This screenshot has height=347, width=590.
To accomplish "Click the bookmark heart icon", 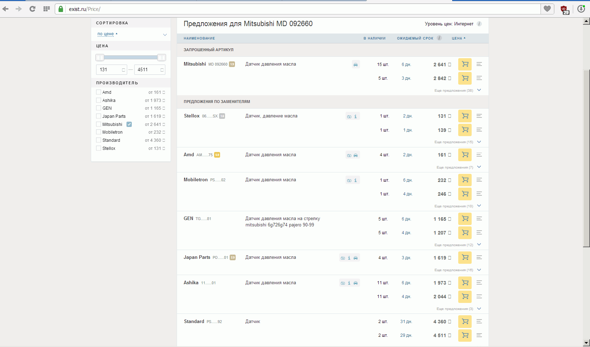I will coord(547,9).
